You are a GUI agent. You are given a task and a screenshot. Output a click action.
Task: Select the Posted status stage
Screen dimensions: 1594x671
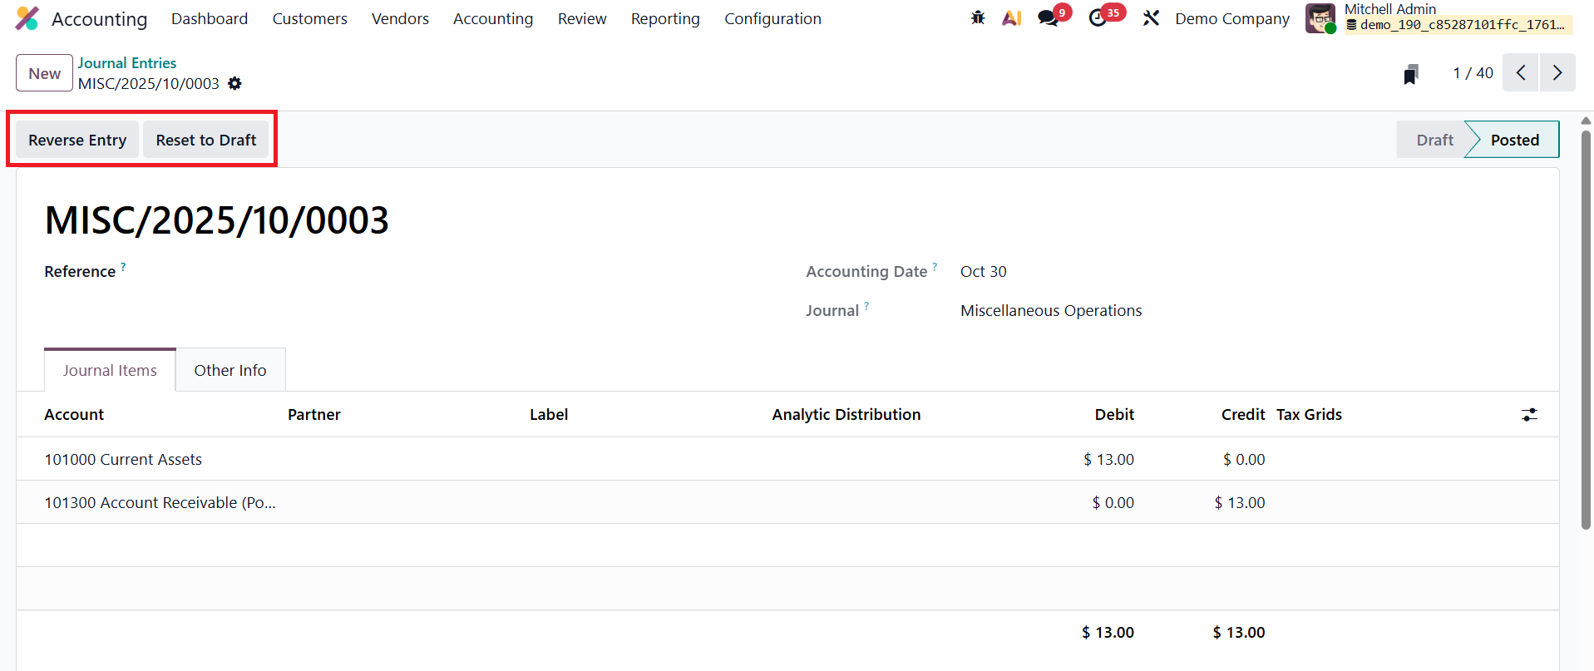pyautogui.click(x=1514, y=140)
